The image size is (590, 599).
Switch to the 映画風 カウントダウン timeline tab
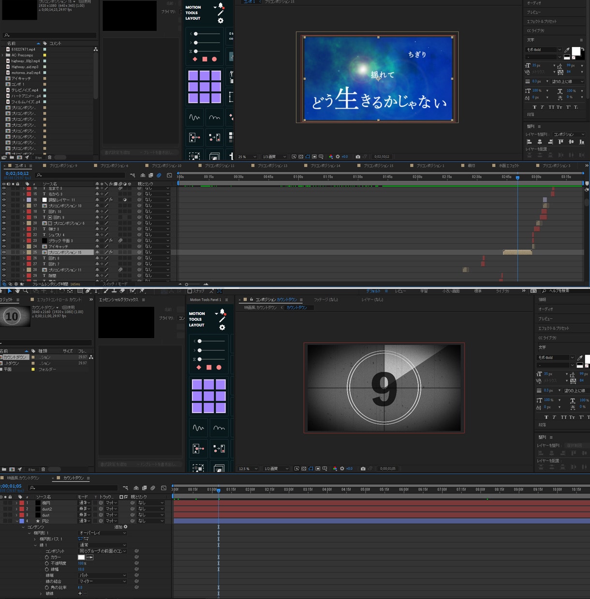click(x=23, y=478)
